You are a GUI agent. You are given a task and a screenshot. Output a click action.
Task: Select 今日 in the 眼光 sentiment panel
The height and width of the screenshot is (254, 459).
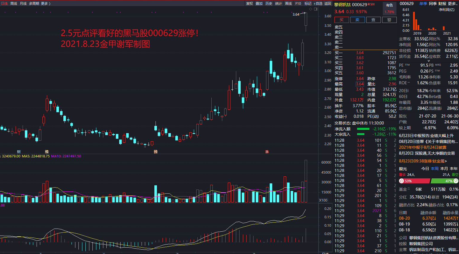click(x=425, y=169)
